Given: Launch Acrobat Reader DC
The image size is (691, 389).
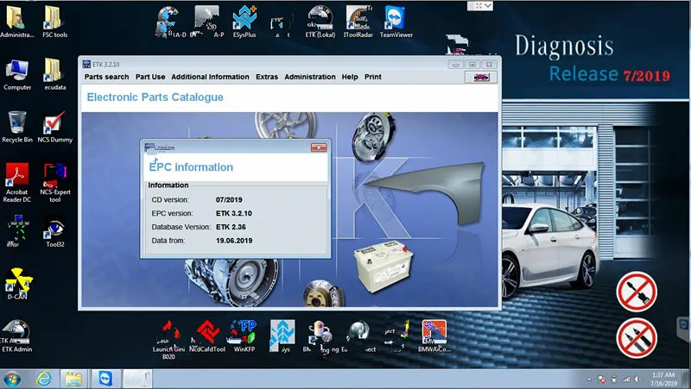Looking at the screenshot, I should tap(17, 183).
